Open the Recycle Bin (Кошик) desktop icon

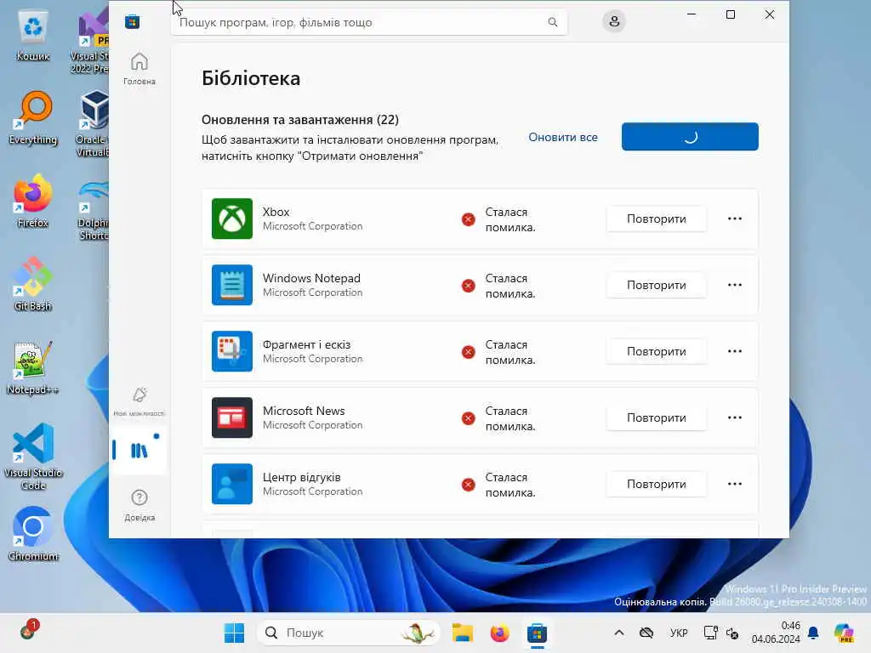(33, 36)
